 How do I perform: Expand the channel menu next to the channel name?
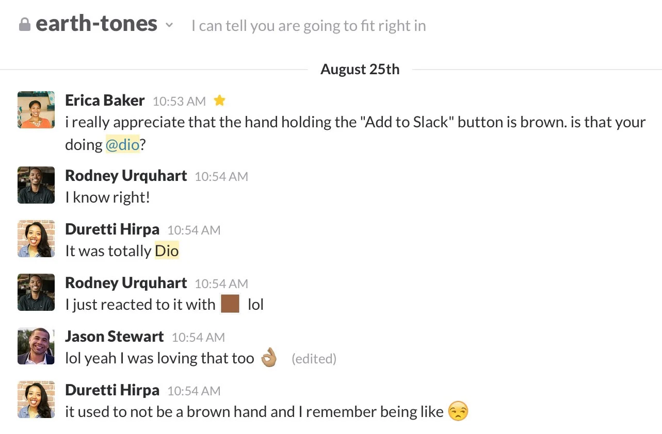tap(169, 24)
